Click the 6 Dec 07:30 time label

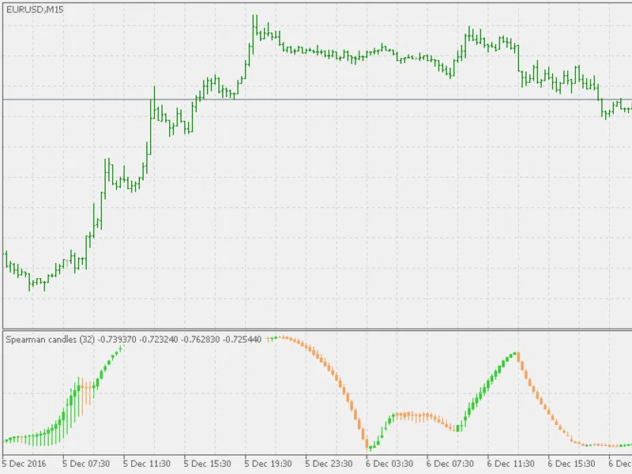450,464
